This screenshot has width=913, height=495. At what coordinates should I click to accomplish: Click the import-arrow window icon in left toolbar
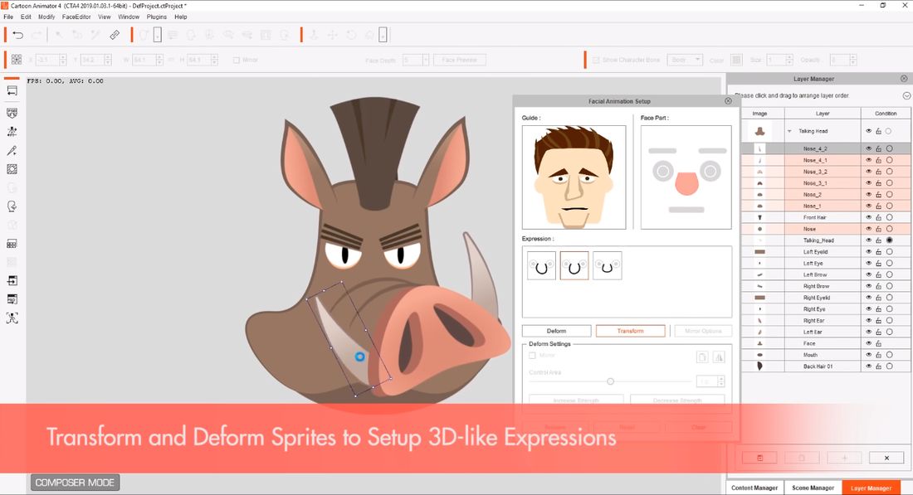[12, 281]
